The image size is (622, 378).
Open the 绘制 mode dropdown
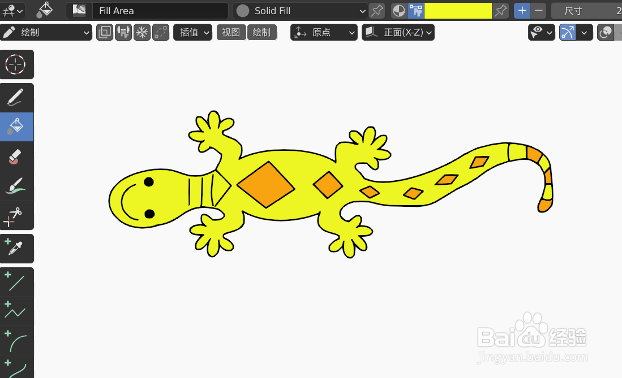[46, 32]
